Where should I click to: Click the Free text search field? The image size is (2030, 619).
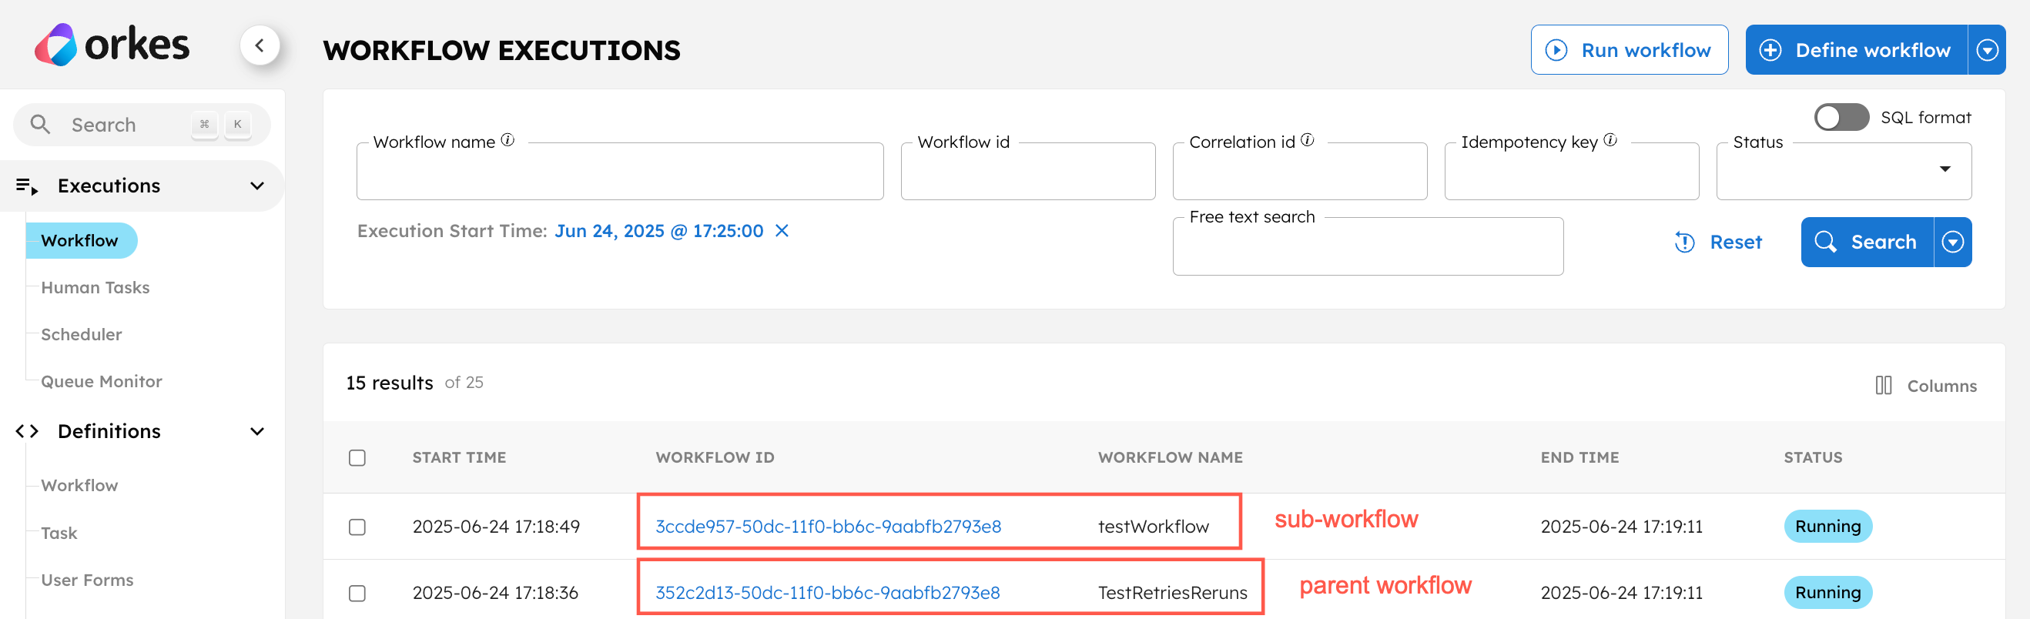coord(1367,246)
